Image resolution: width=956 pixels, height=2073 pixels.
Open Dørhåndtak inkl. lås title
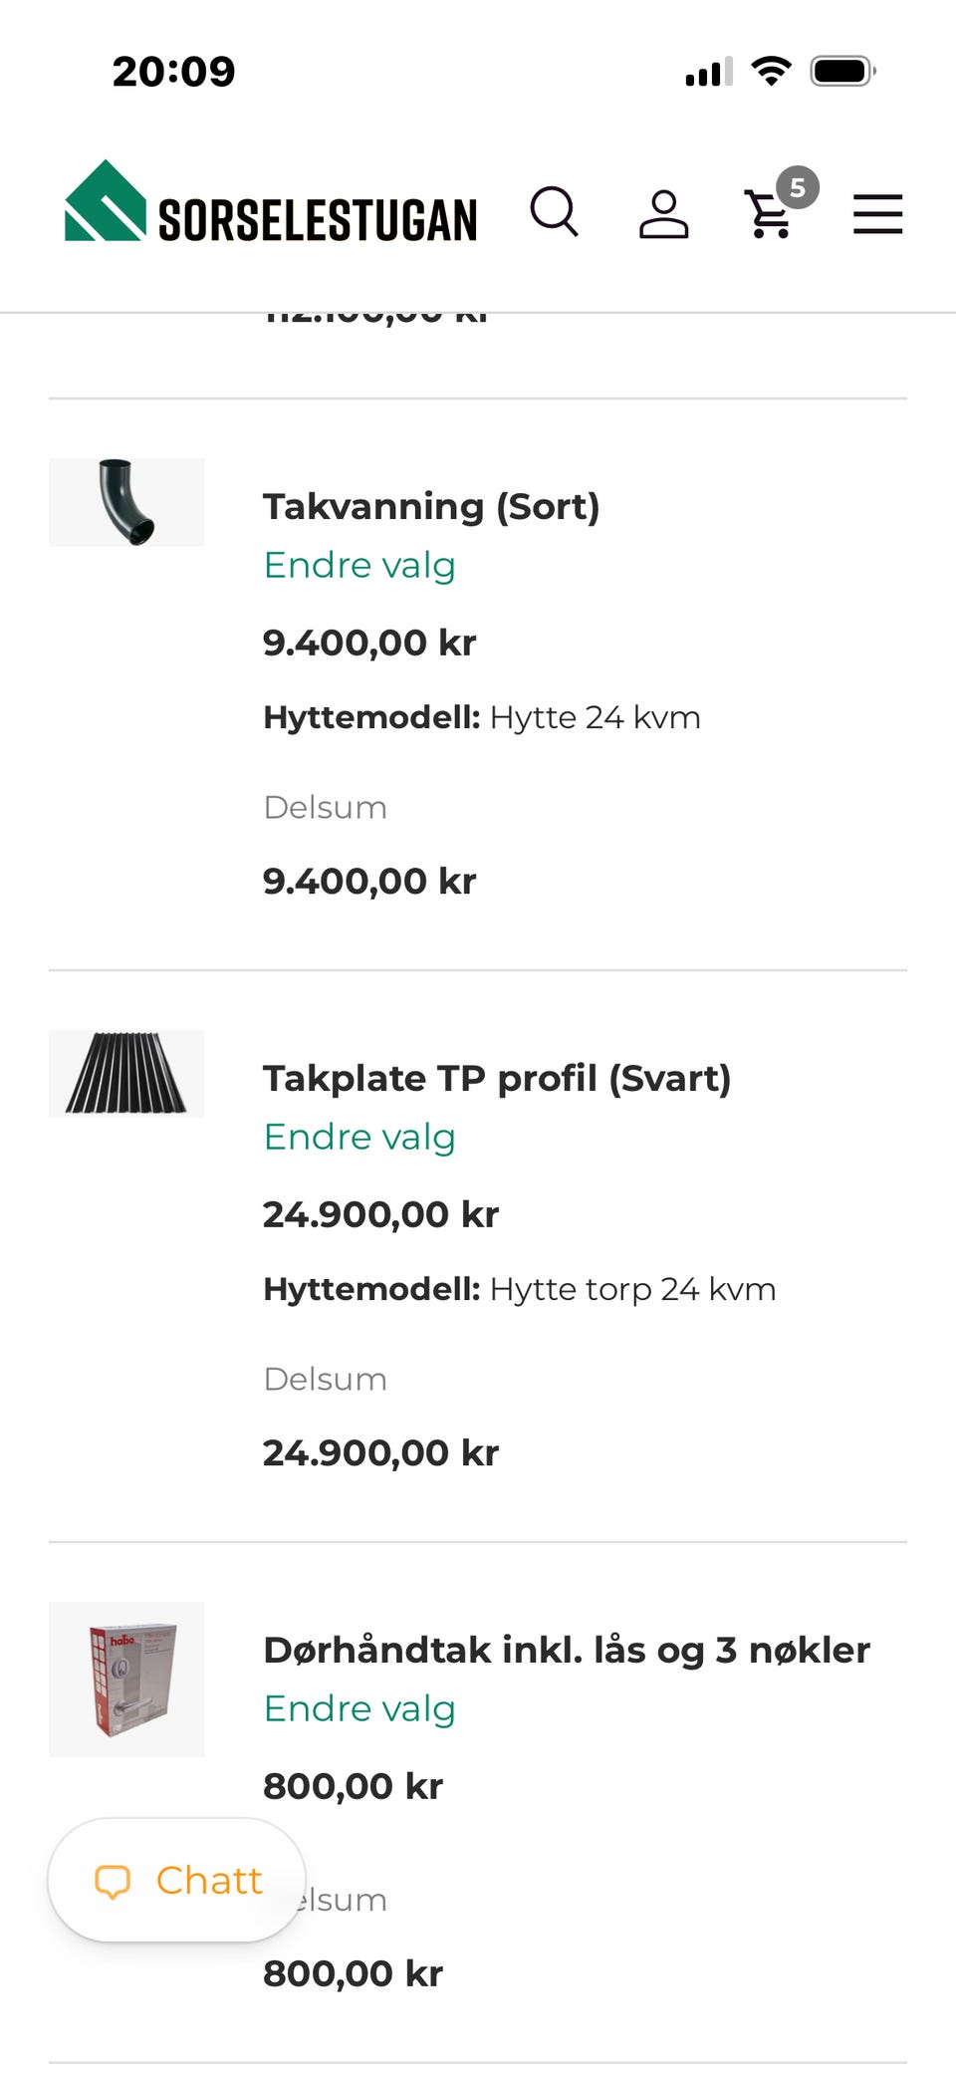(x=567, y=1650)
